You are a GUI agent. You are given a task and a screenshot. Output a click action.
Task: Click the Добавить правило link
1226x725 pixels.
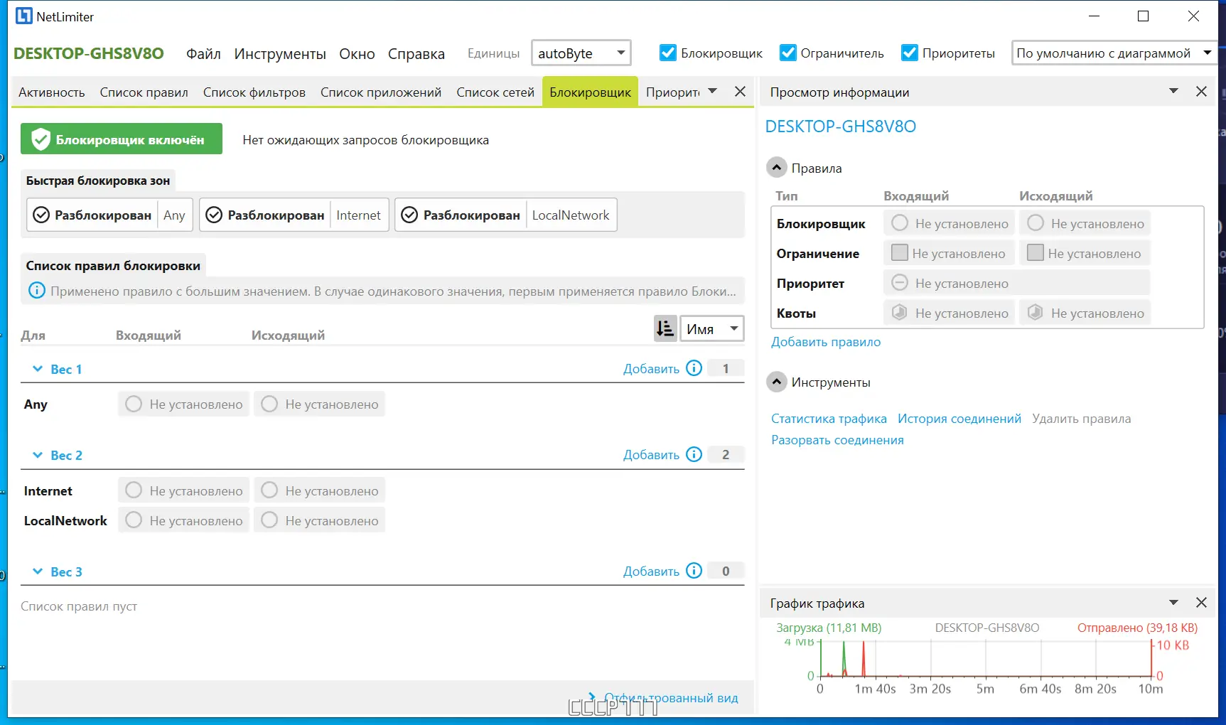click(826, 342)
